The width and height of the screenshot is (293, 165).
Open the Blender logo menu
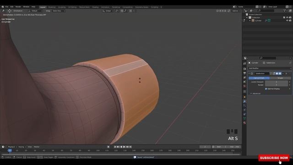(x=3, y=7)
